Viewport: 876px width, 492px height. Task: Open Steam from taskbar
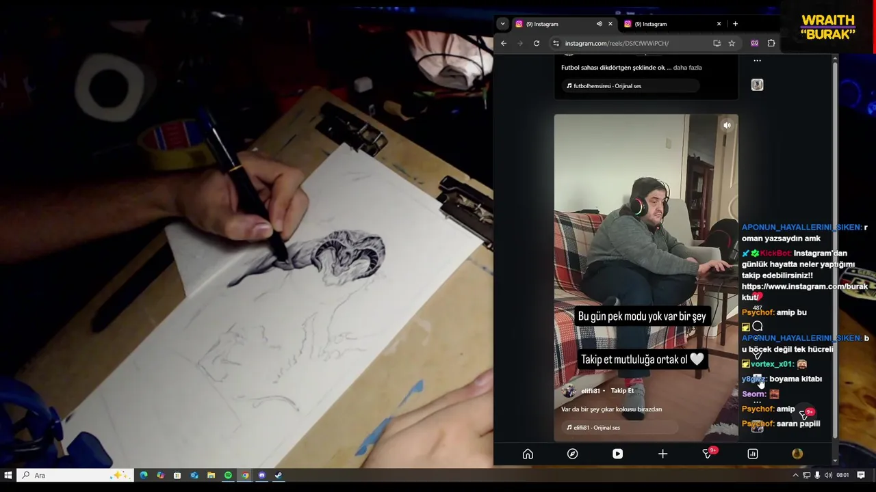[279, 475]
